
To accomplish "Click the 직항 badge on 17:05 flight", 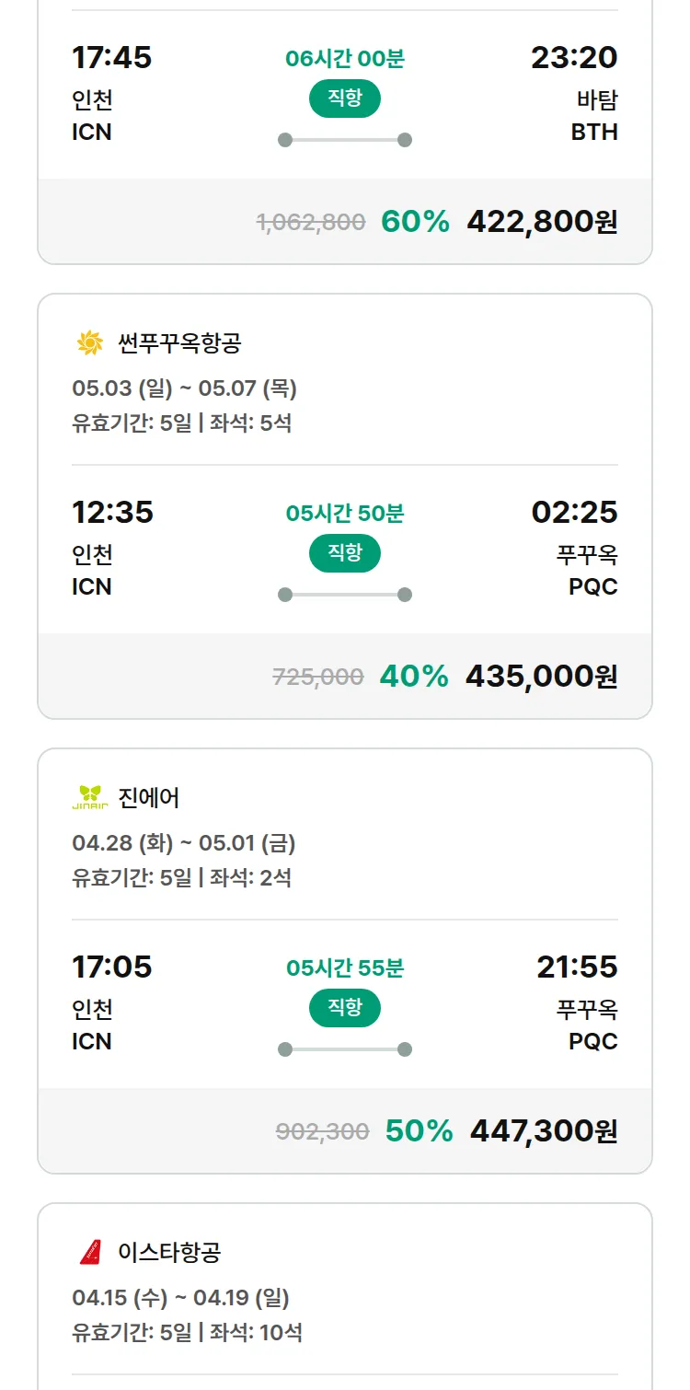I will pos(345,1008).
